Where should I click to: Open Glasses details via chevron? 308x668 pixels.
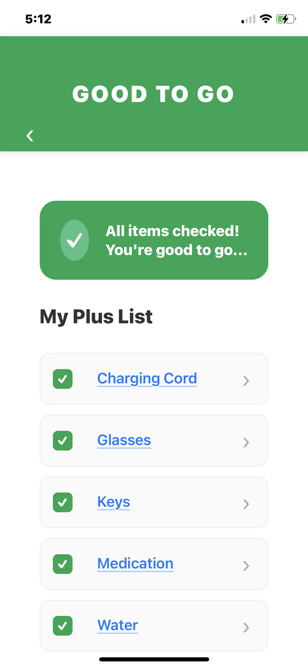pos(246,442)
